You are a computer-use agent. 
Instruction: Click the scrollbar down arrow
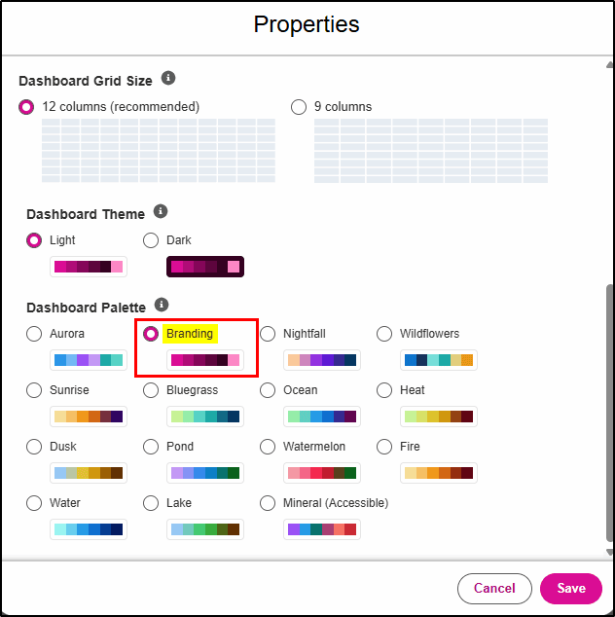[x=610, y=552]
